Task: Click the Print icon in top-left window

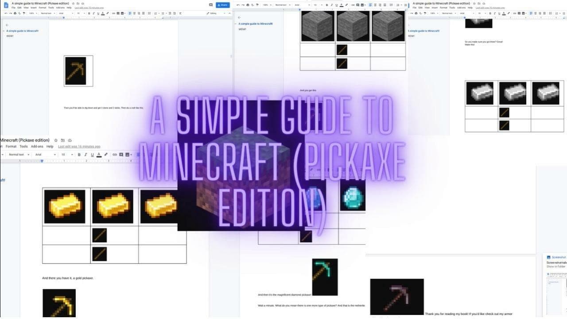Action: (x=15, y=13)
